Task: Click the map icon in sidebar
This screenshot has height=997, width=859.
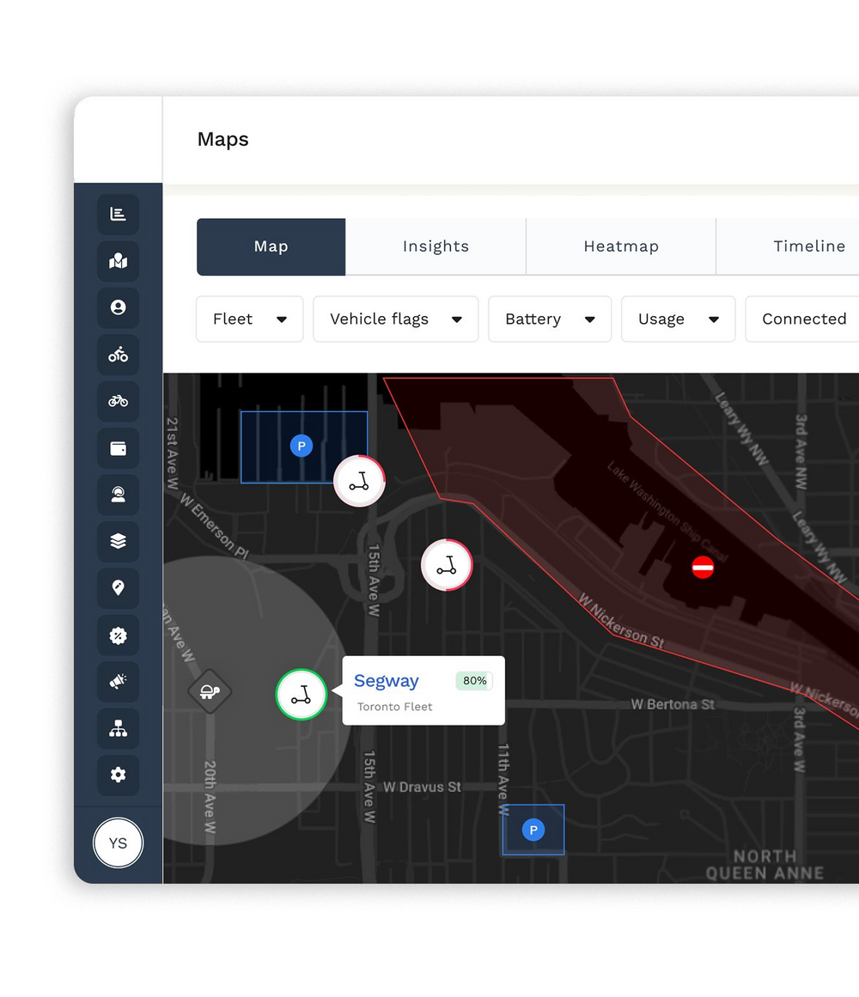Action: pyautogui.click(x=119, y=261)
